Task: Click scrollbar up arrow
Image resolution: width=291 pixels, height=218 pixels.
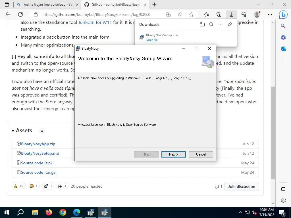Action: (x=273, y=23)
